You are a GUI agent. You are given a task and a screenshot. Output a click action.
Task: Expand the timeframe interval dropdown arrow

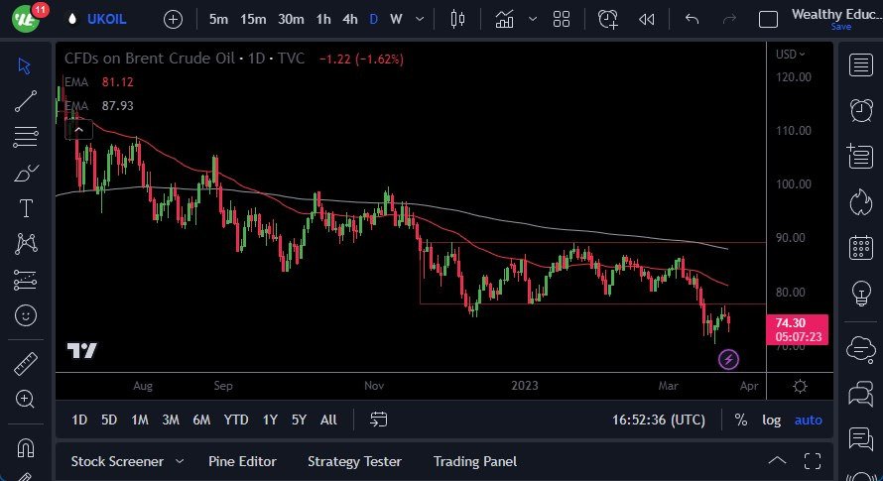pyautogui.click(x=423, y=19)
